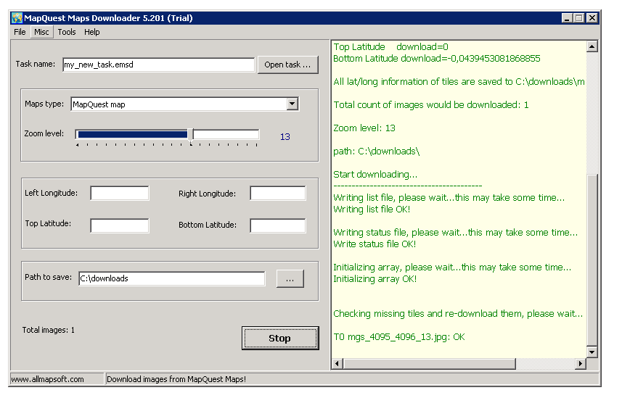The width and height of the screenshot is (622, 398).
Task: Click the log scroll right arrow
Action: (581, 363)
